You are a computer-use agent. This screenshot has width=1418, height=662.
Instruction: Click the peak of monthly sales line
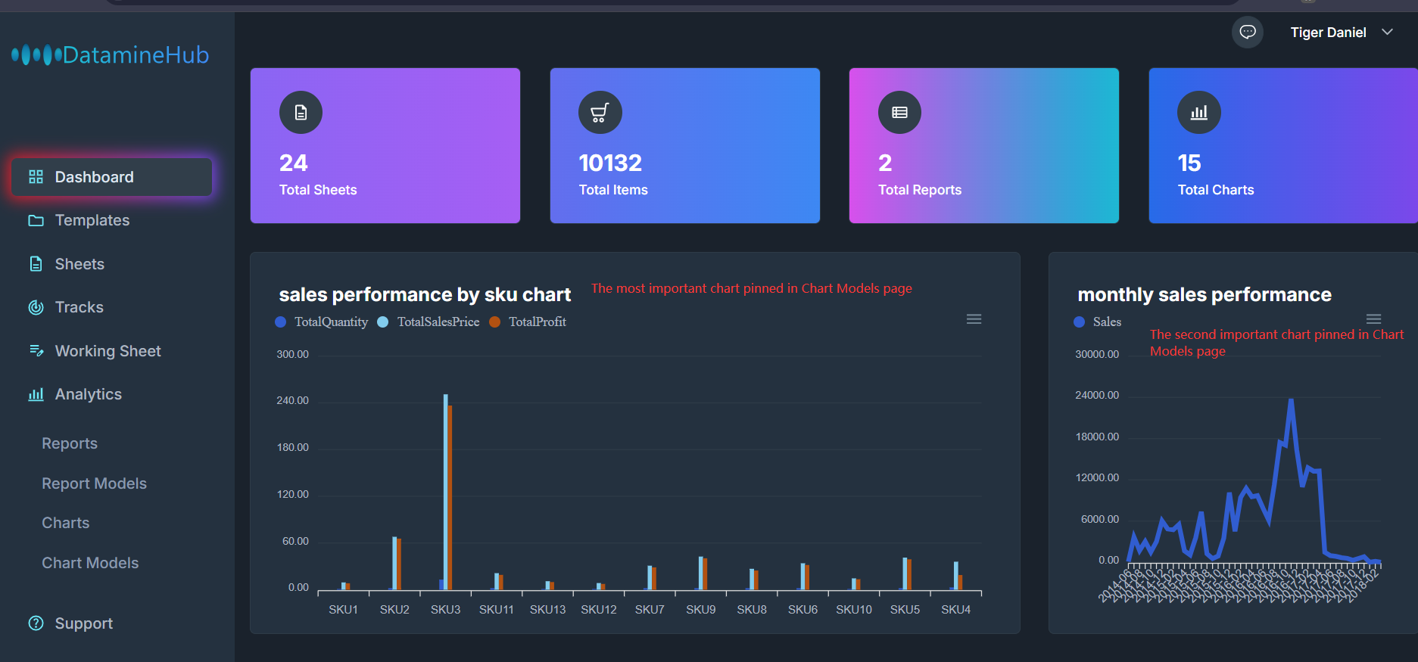(x=1291, y=401)
